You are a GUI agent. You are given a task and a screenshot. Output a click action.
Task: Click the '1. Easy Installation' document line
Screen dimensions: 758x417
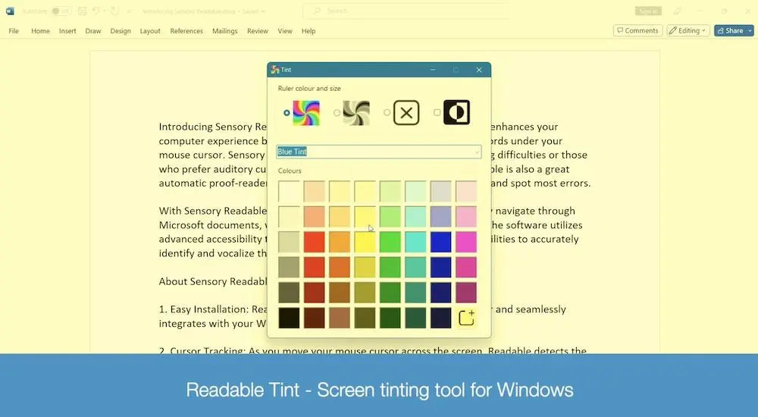point(213,309)
